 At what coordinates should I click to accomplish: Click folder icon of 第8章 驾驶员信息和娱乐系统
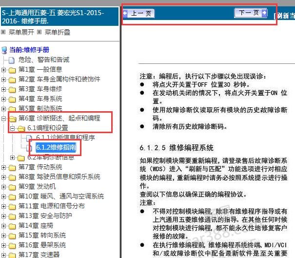12,178
